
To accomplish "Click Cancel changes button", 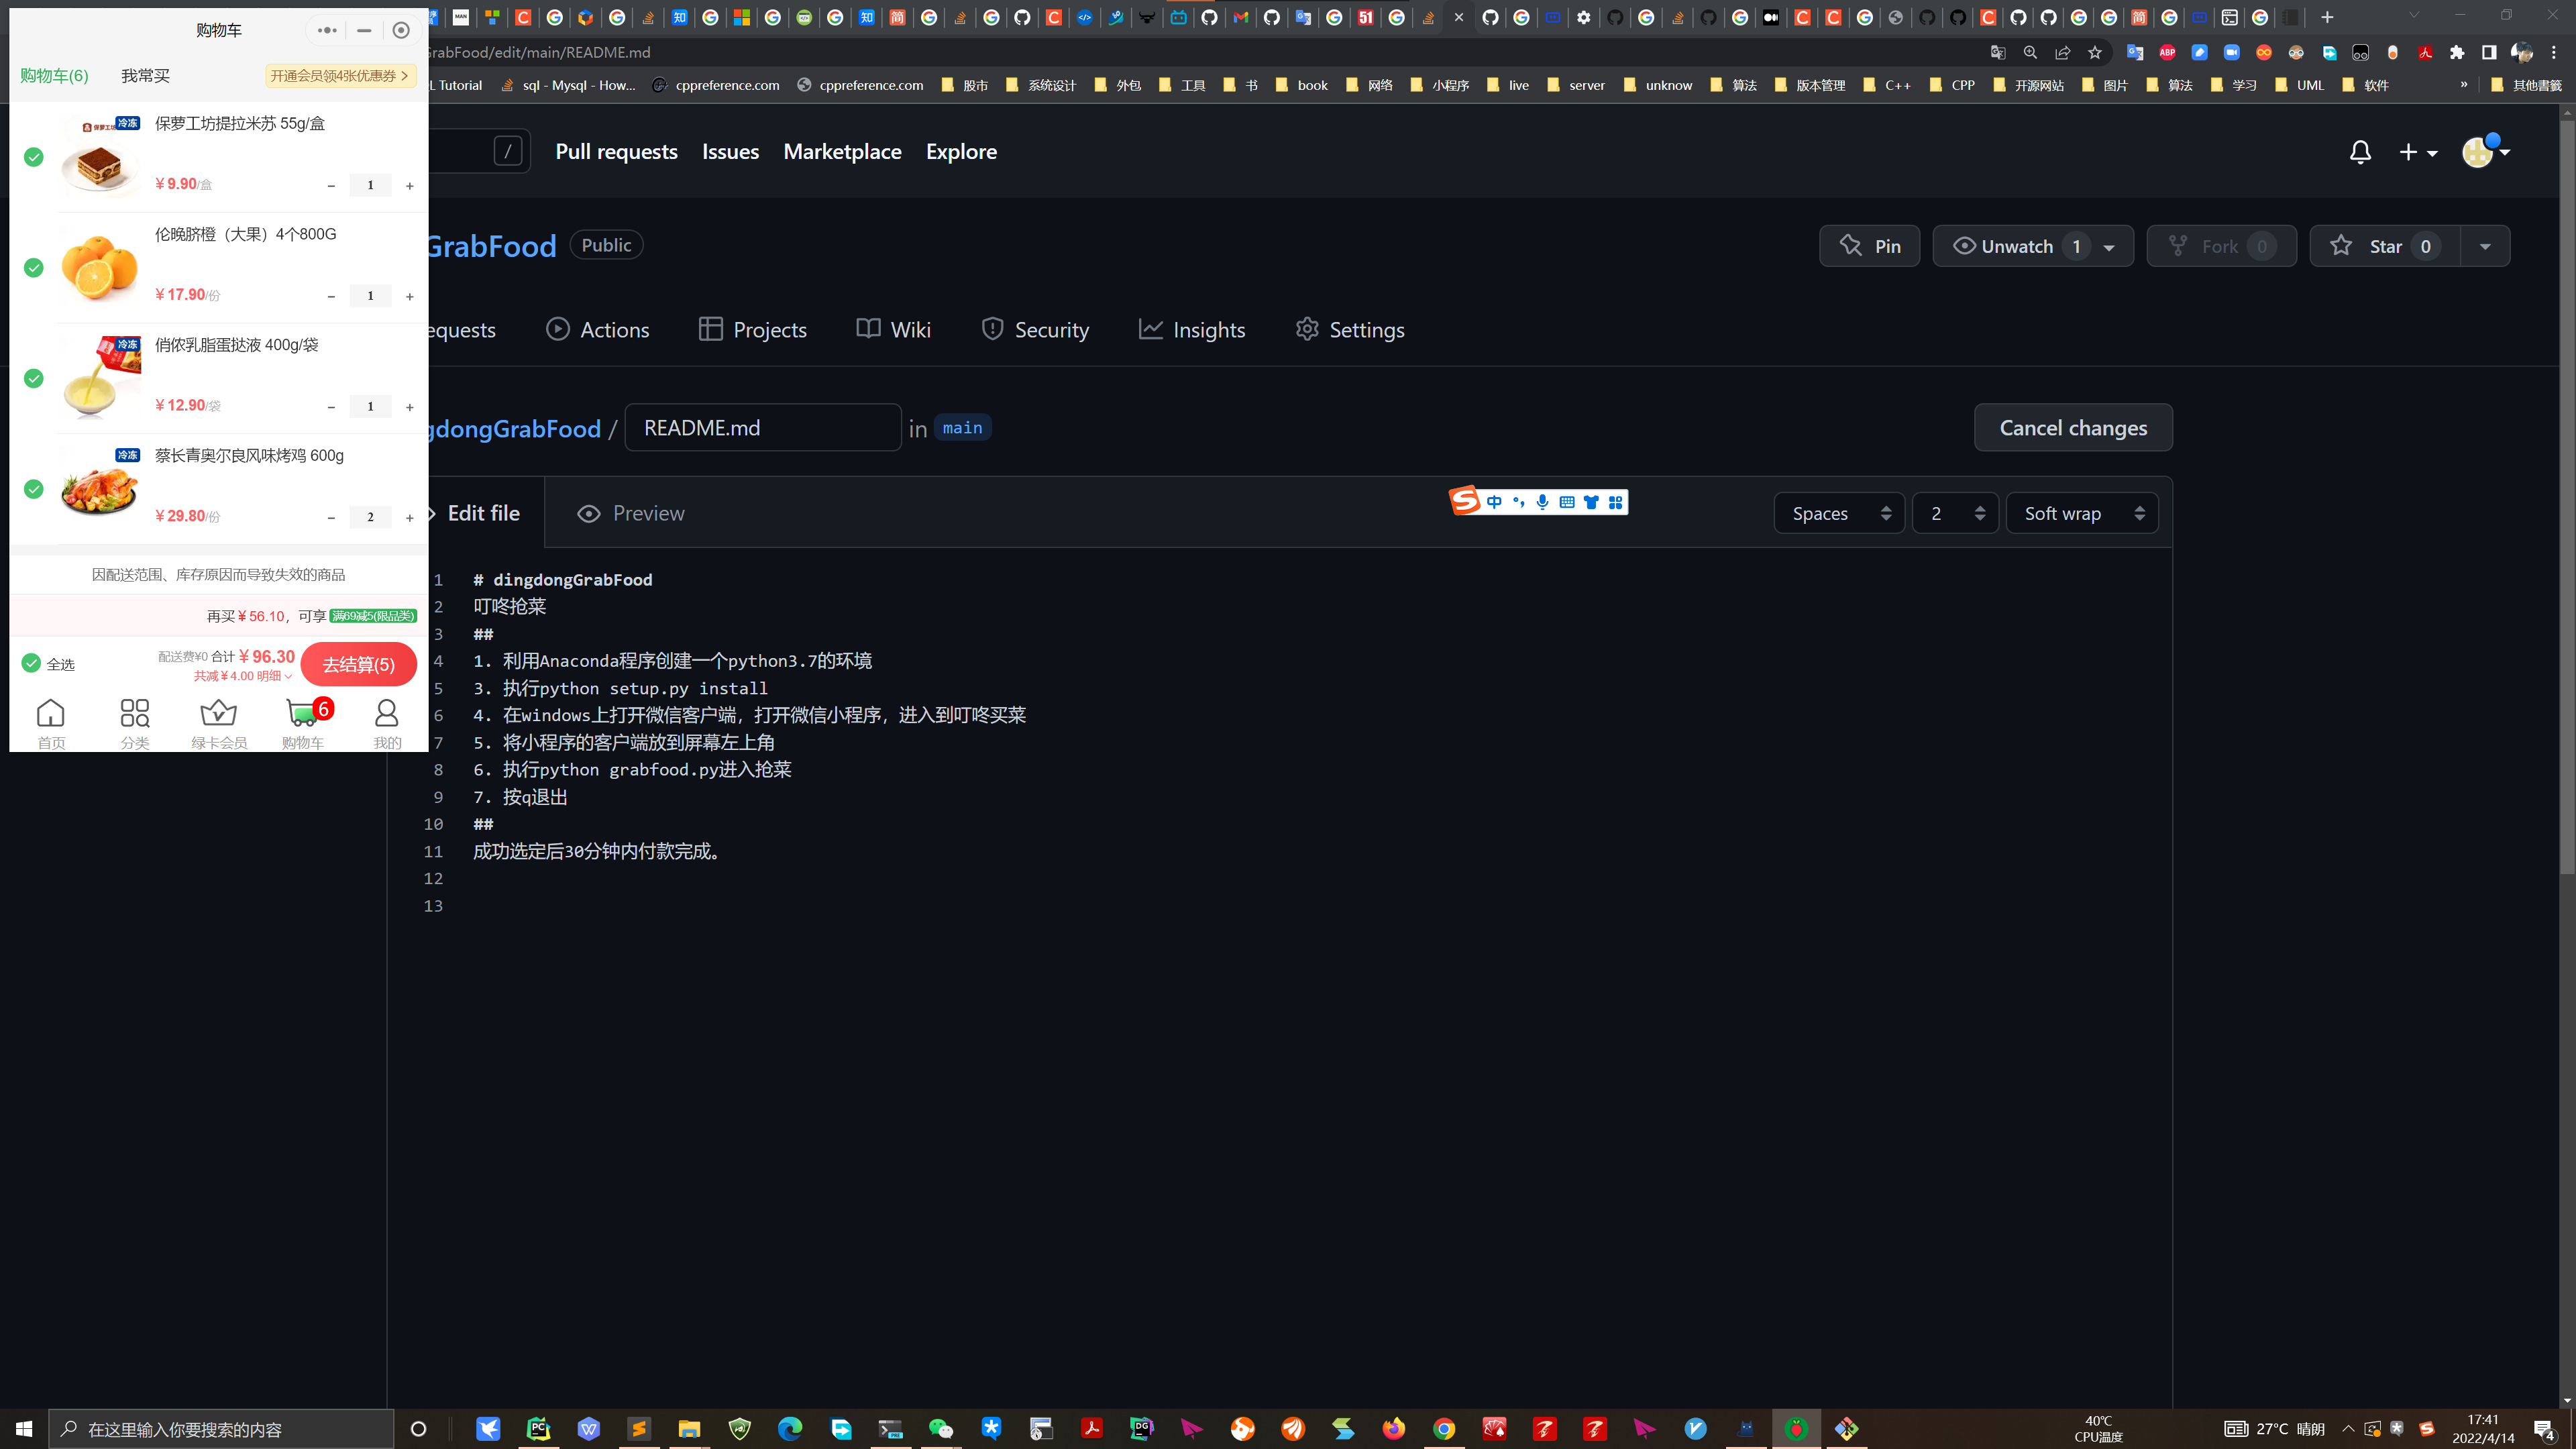I will 2073,428.
